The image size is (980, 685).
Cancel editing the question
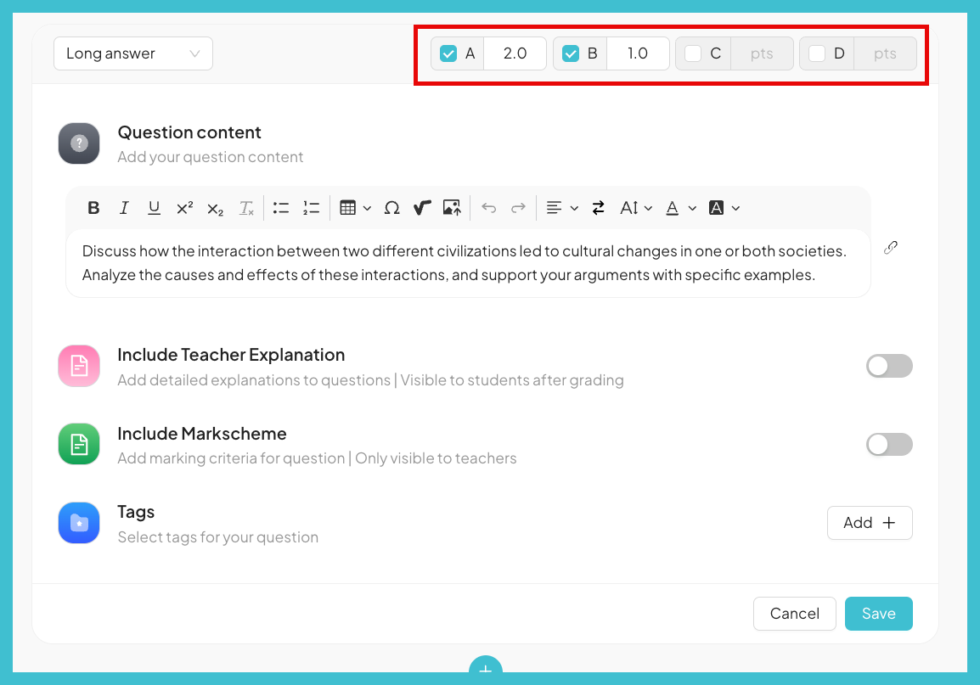794,614
